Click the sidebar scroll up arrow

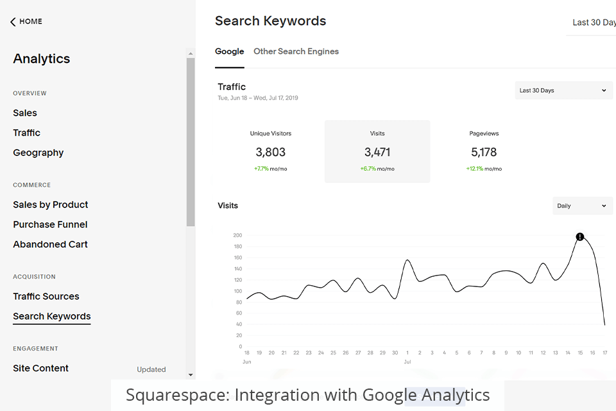(x=191, y=53)
